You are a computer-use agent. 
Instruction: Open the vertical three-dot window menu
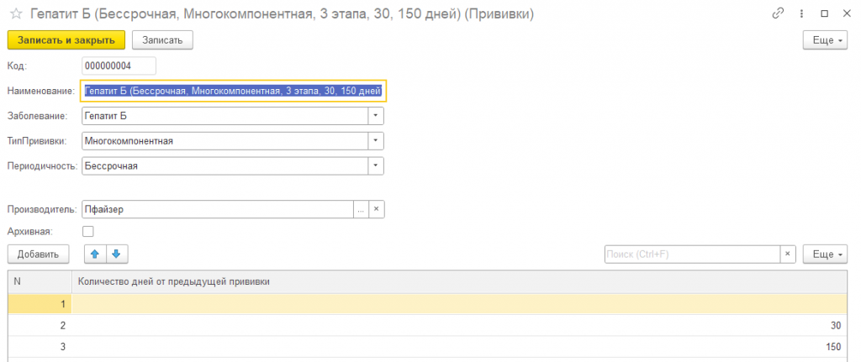(x=801, y=13)
